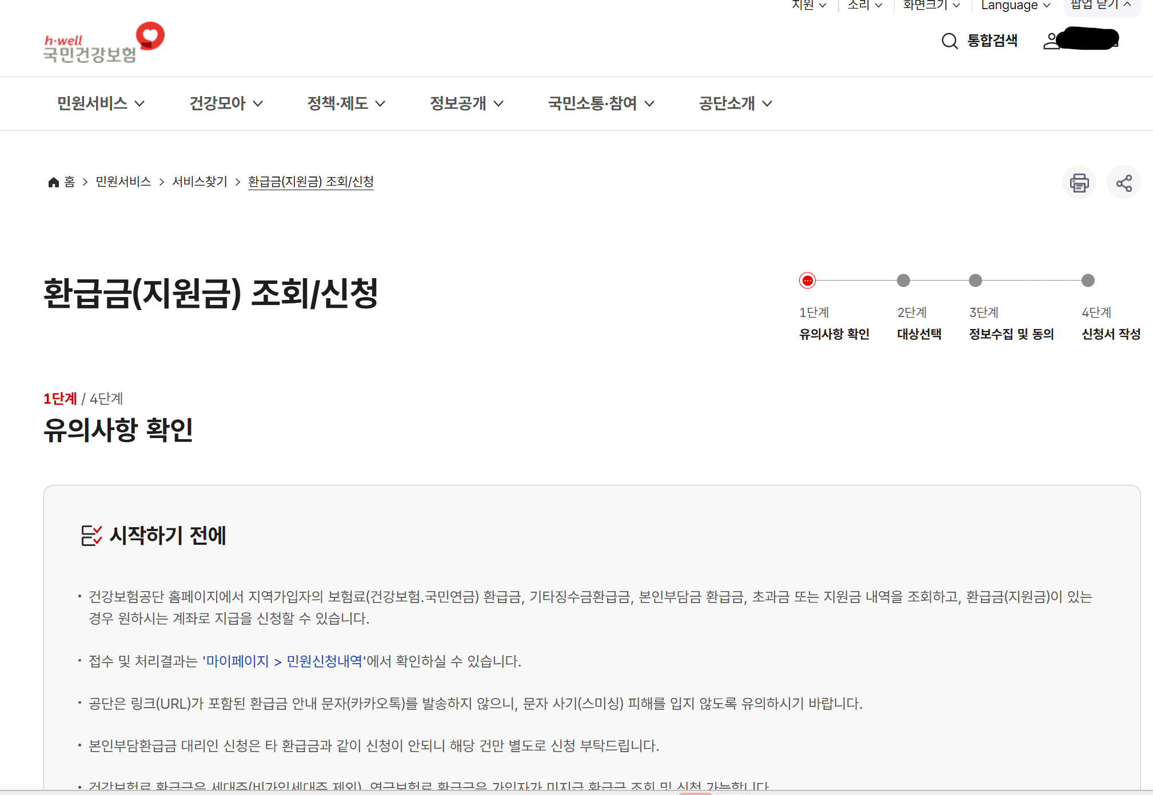
Task: Click the home icon in the breadcrumb
Action: click(x=53, y=182)
